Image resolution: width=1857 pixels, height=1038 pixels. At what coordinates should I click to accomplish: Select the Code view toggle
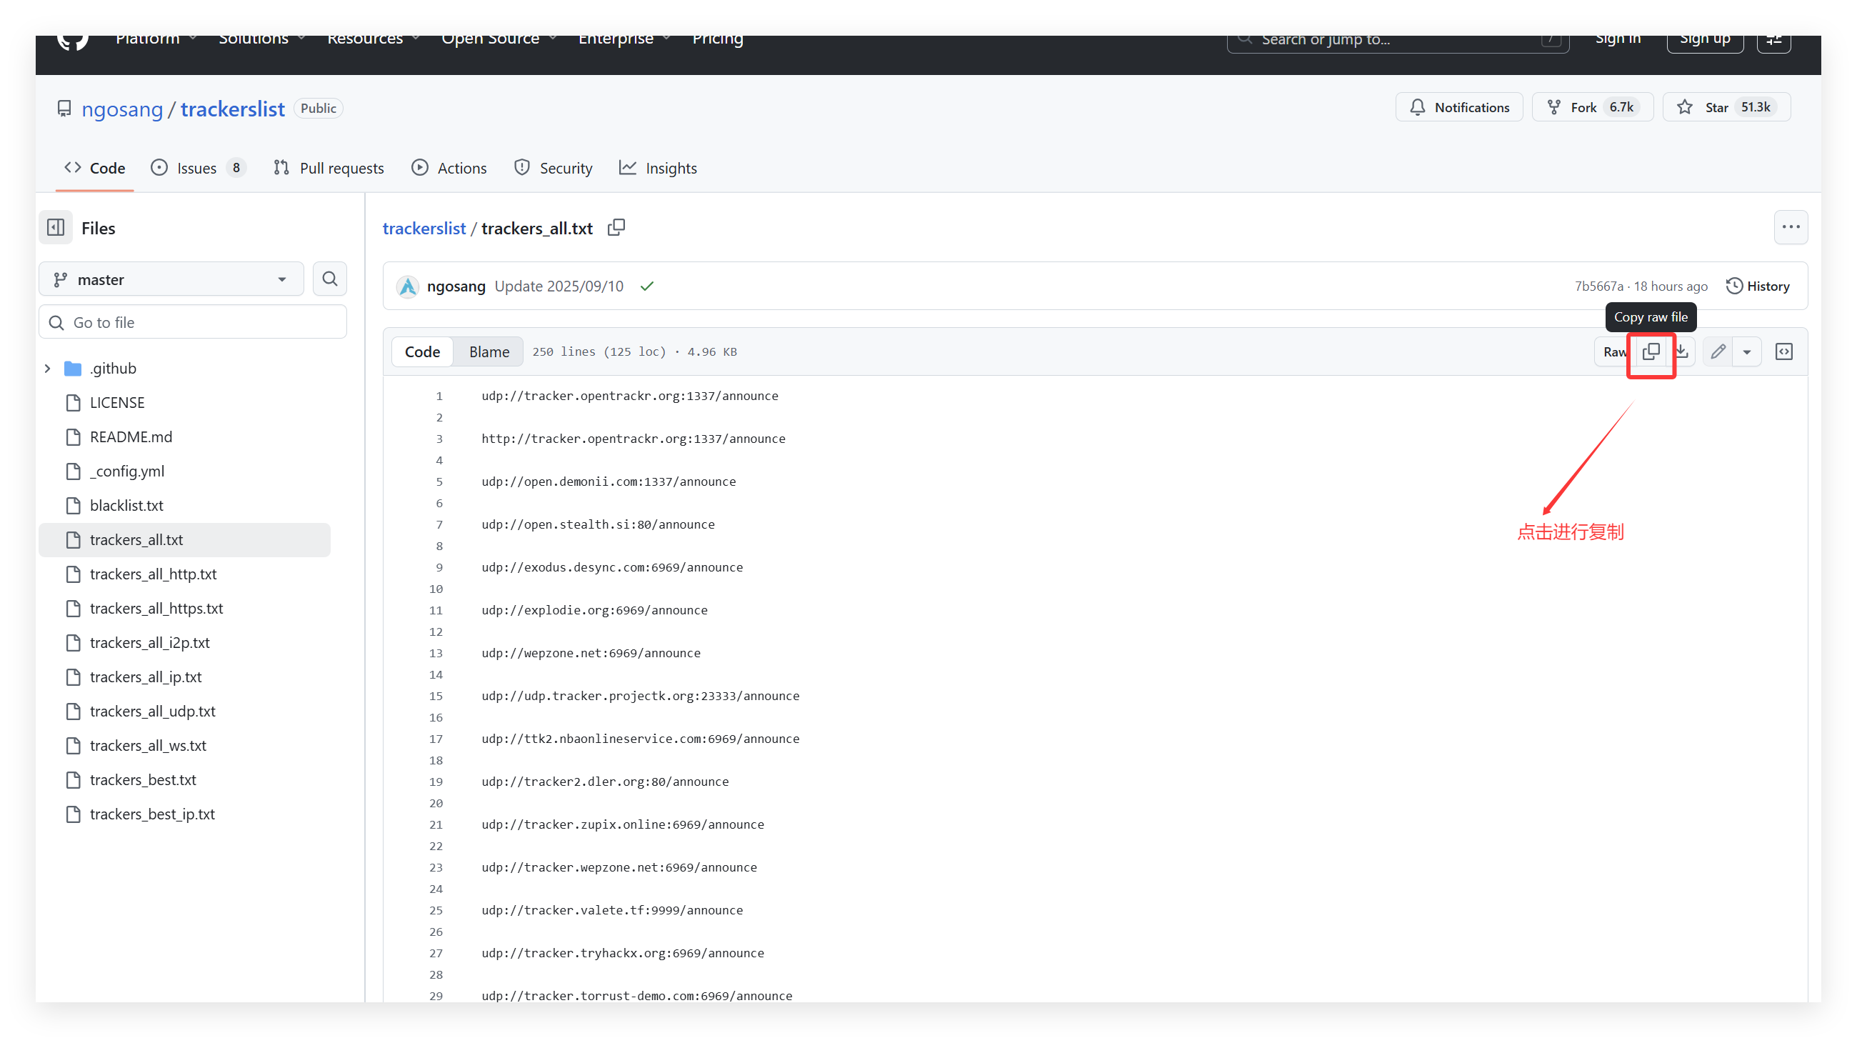pyautogui.click(x=422, y=351)
